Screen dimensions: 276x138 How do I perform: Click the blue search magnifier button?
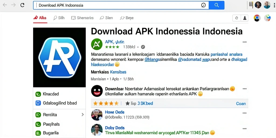216,5
